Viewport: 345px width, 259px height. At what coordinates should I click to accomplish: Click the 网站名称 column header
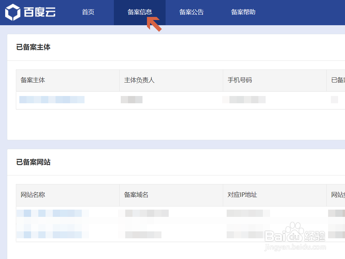coord(33,195)
